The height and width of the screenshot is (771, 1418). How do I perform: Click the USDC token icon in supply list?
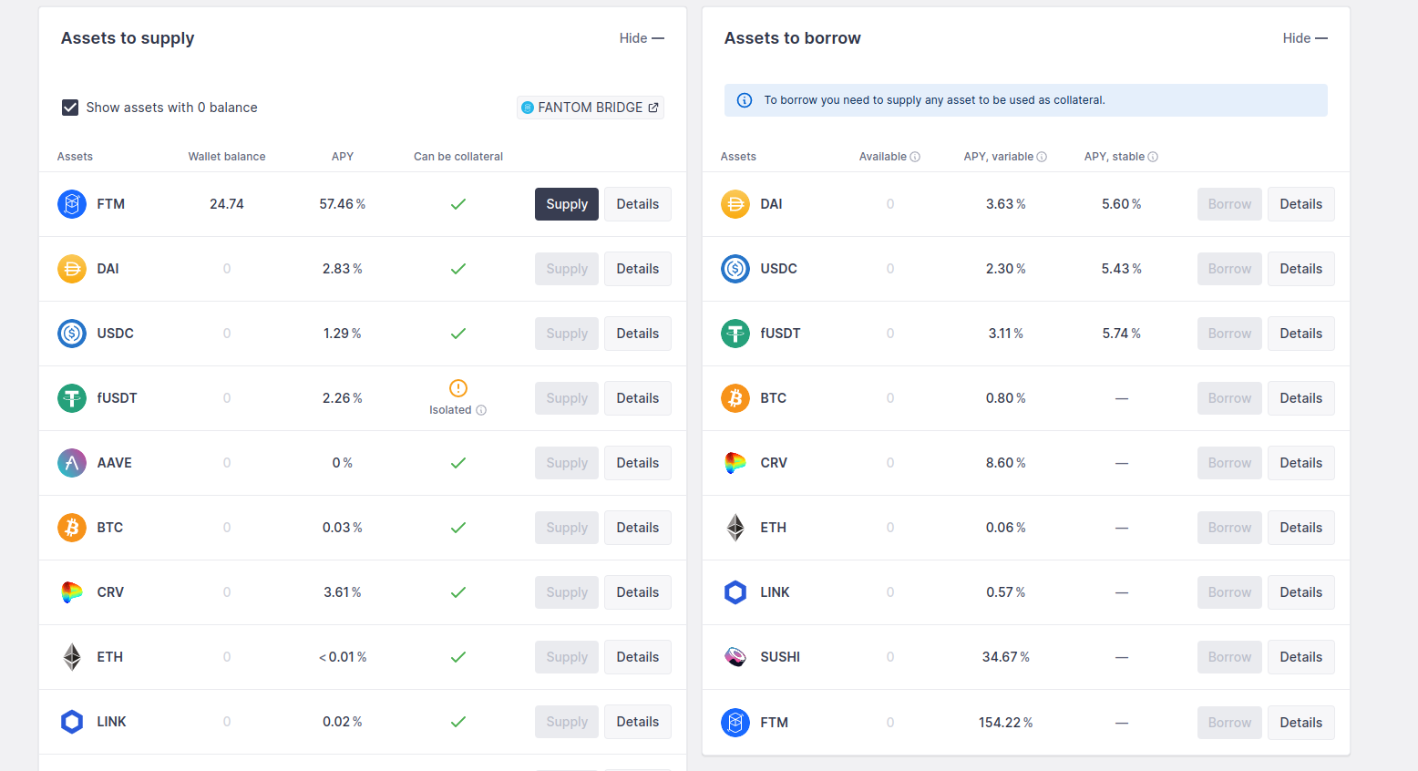coord(72,334)
